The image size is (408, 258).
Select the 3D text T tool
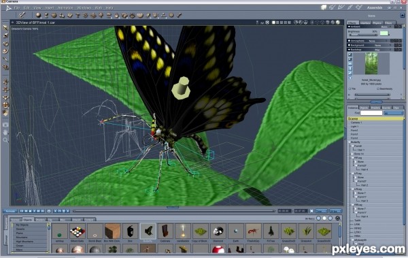[78, 16]
